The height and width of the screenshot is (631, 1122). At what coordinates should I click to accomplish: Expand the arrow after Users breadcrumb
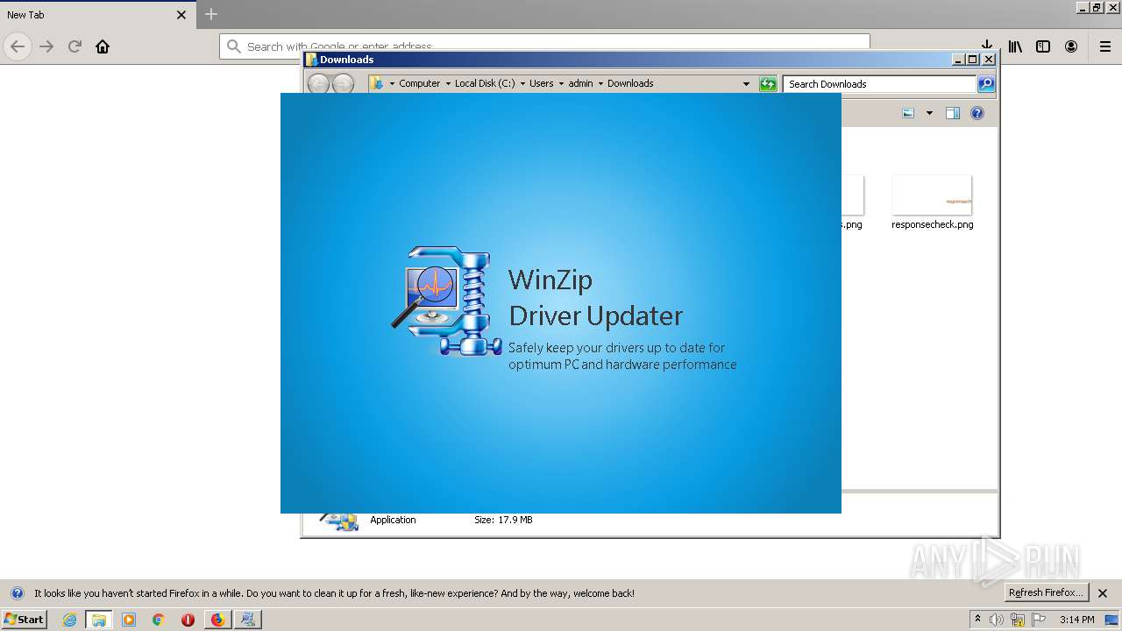point(561,84)
